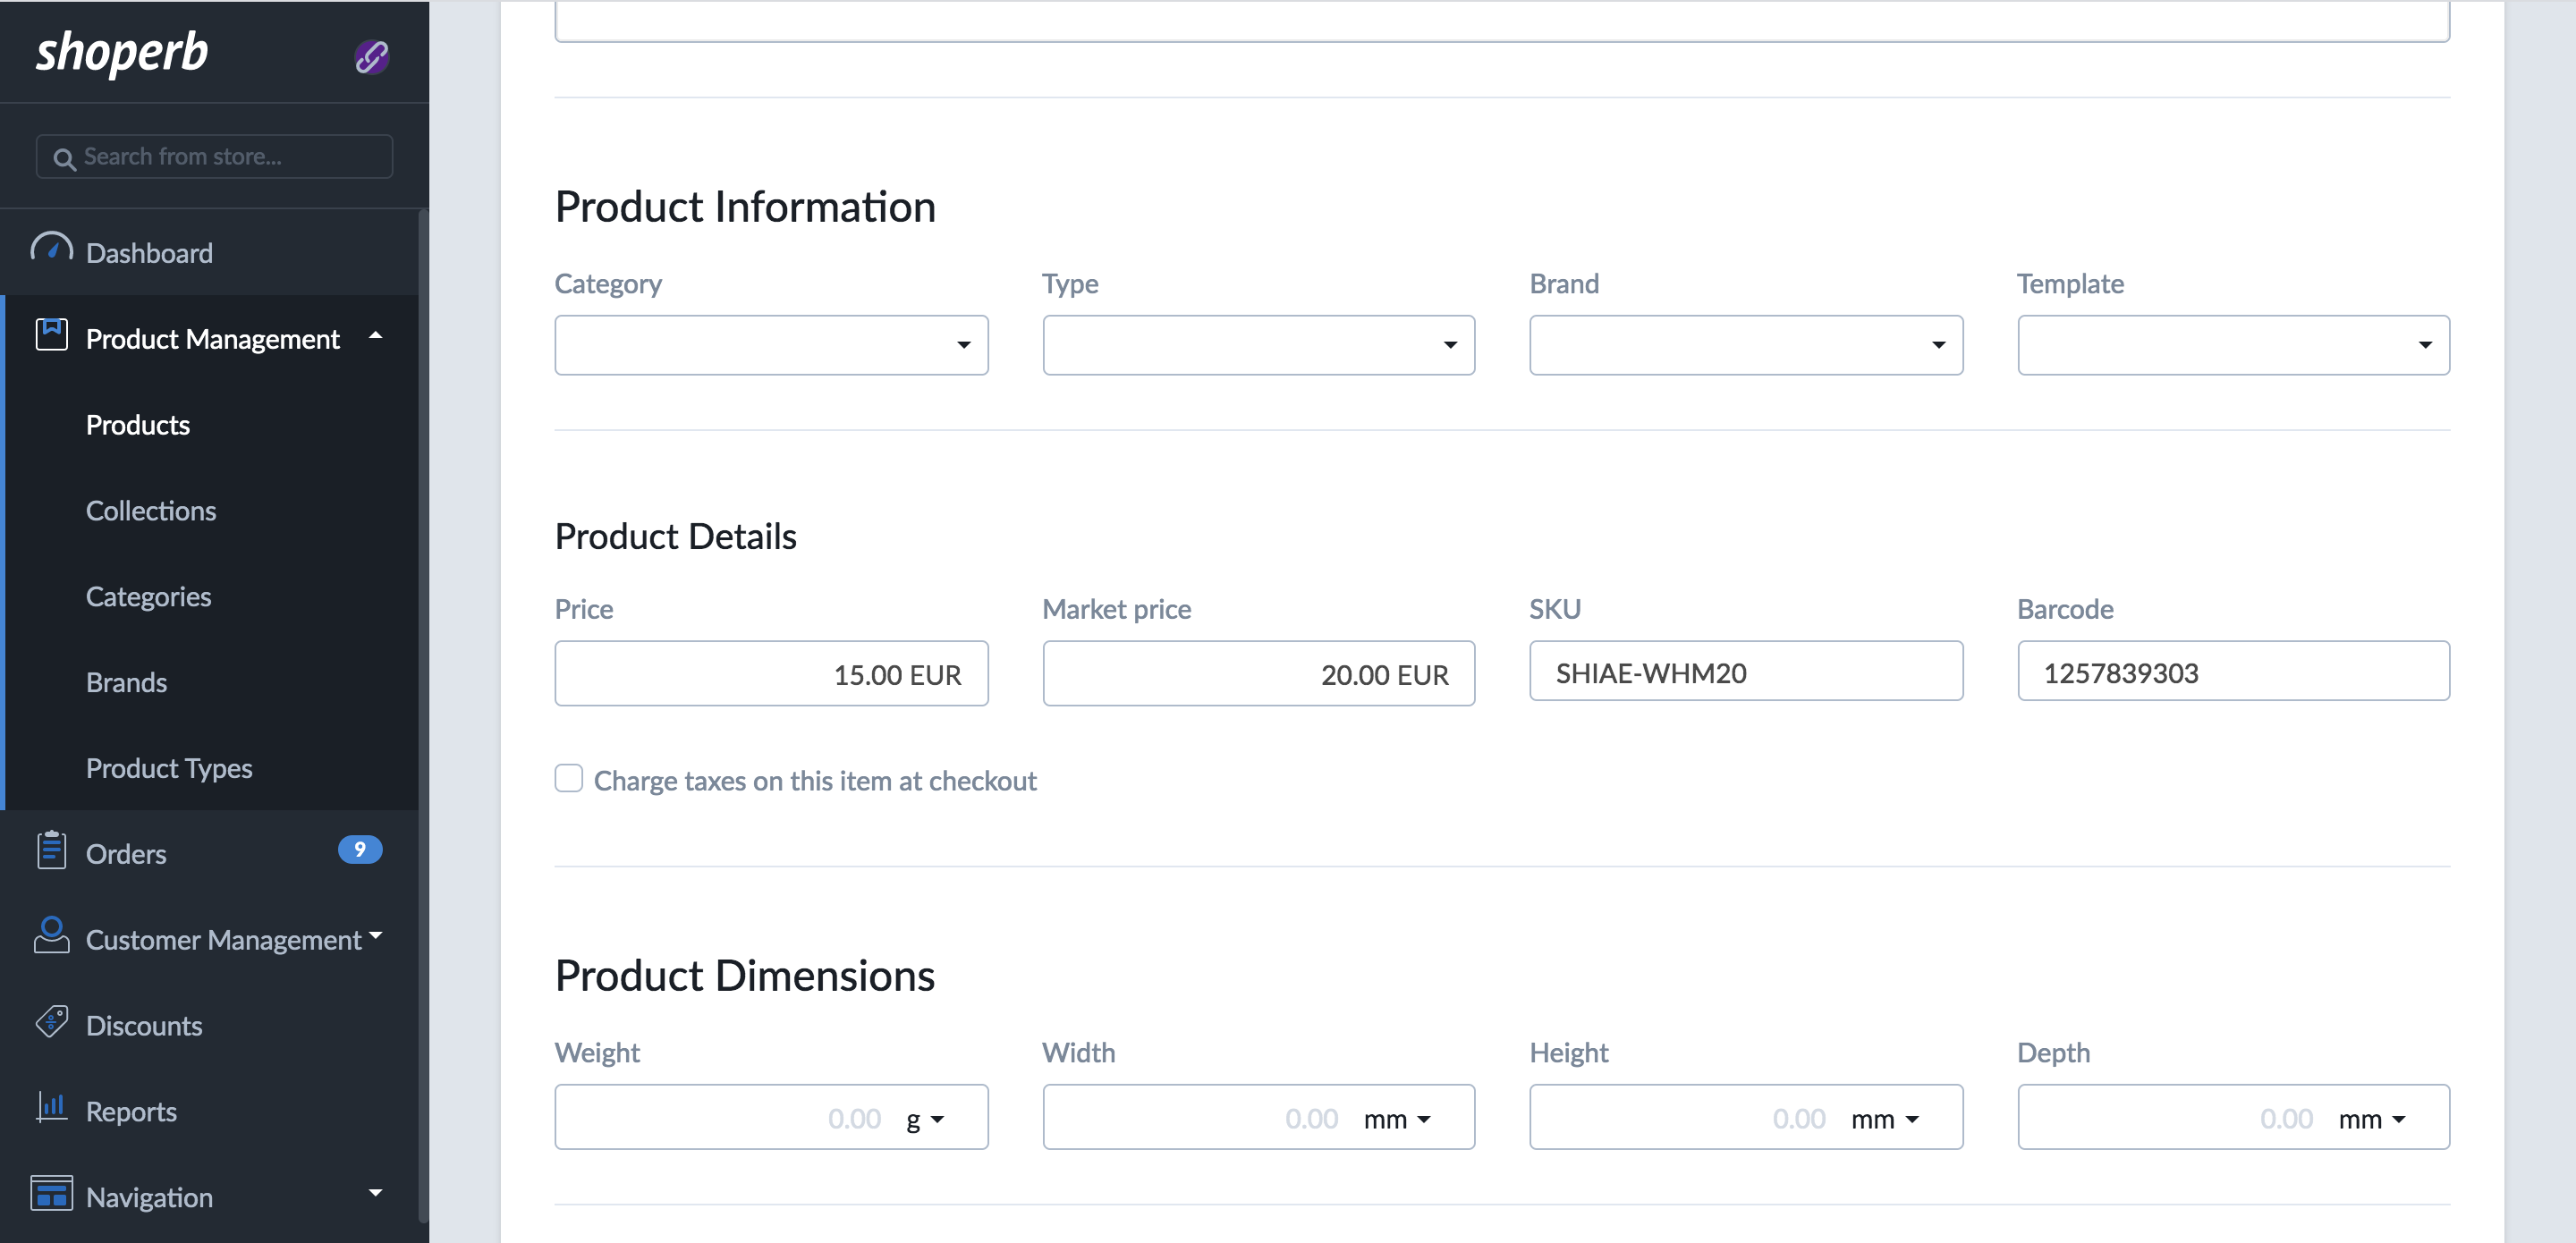The height and width of the screenshot is (1243, 2576).
Task: Open the Category dropdown
Action: click(x=771, y=345)
